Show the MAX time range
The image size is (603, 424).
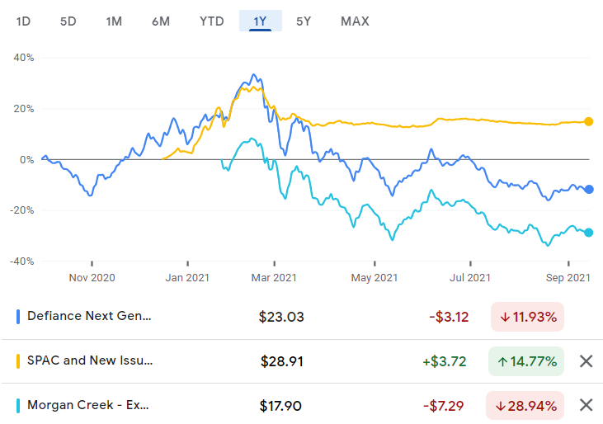point(355,21)
